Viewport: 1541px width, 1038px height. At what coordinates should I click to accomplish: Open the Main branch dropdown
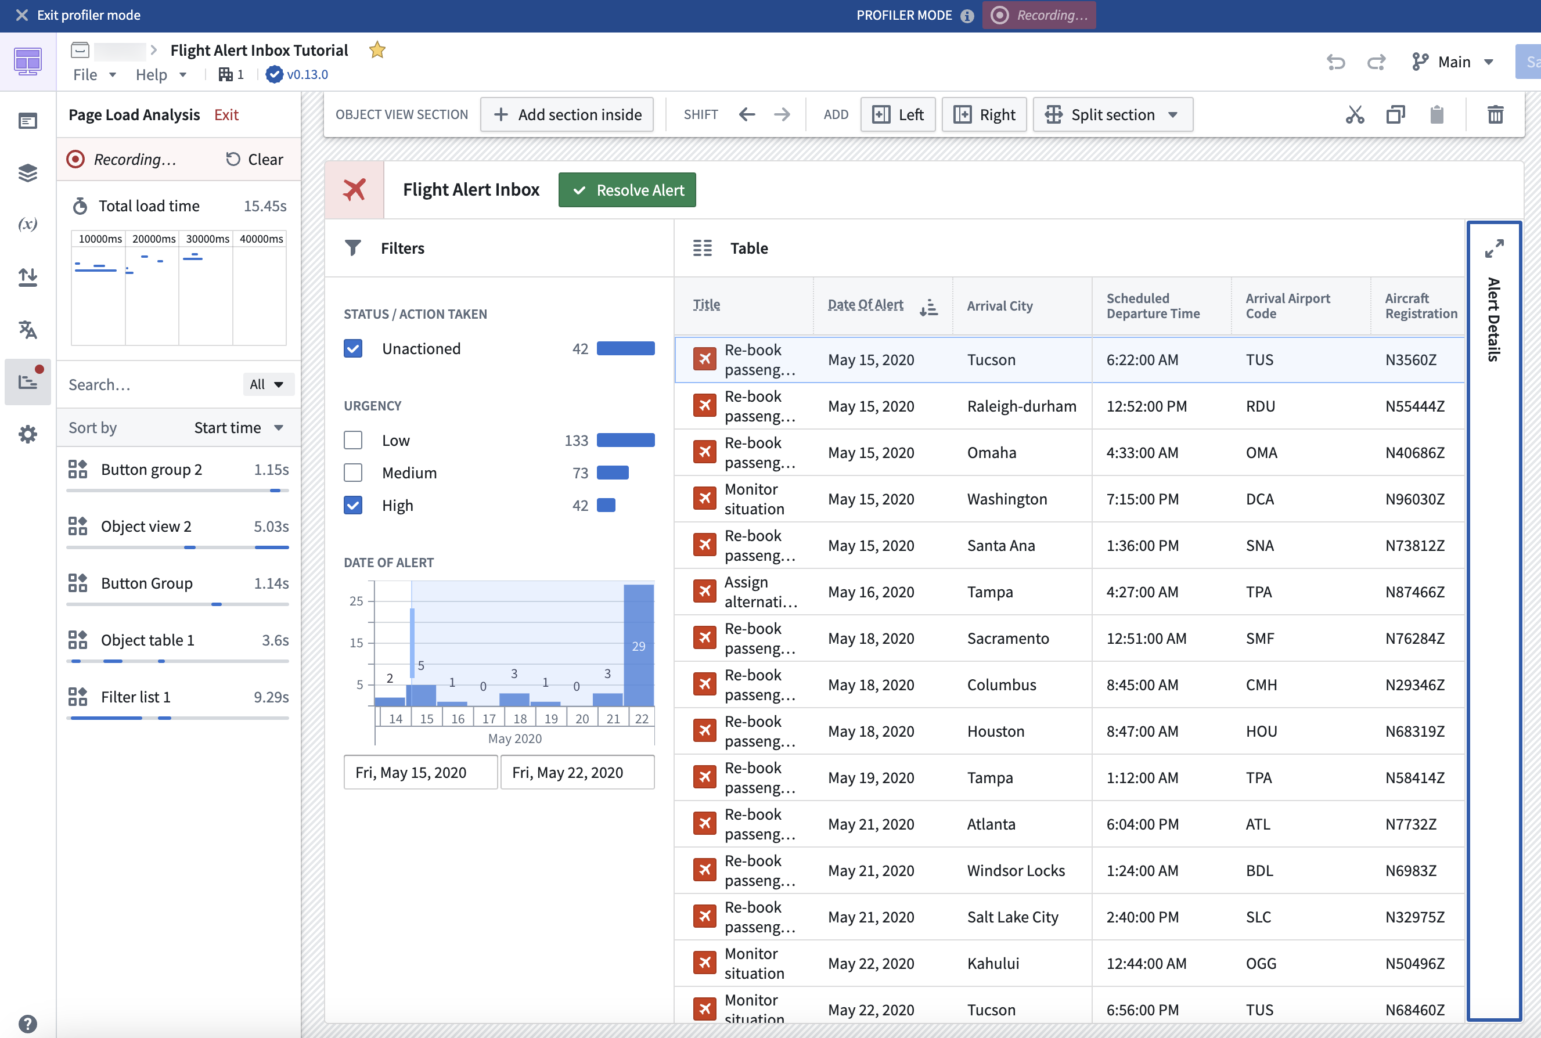(x=1453, y=62)
